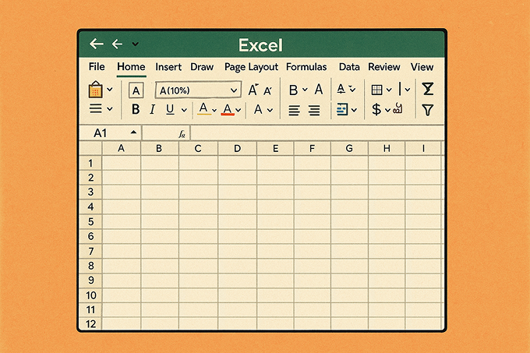Image resolution: width=530 pixels, height=353 pixels.
Task: Click the second back arrow in title bar
Action: (117, 44)
